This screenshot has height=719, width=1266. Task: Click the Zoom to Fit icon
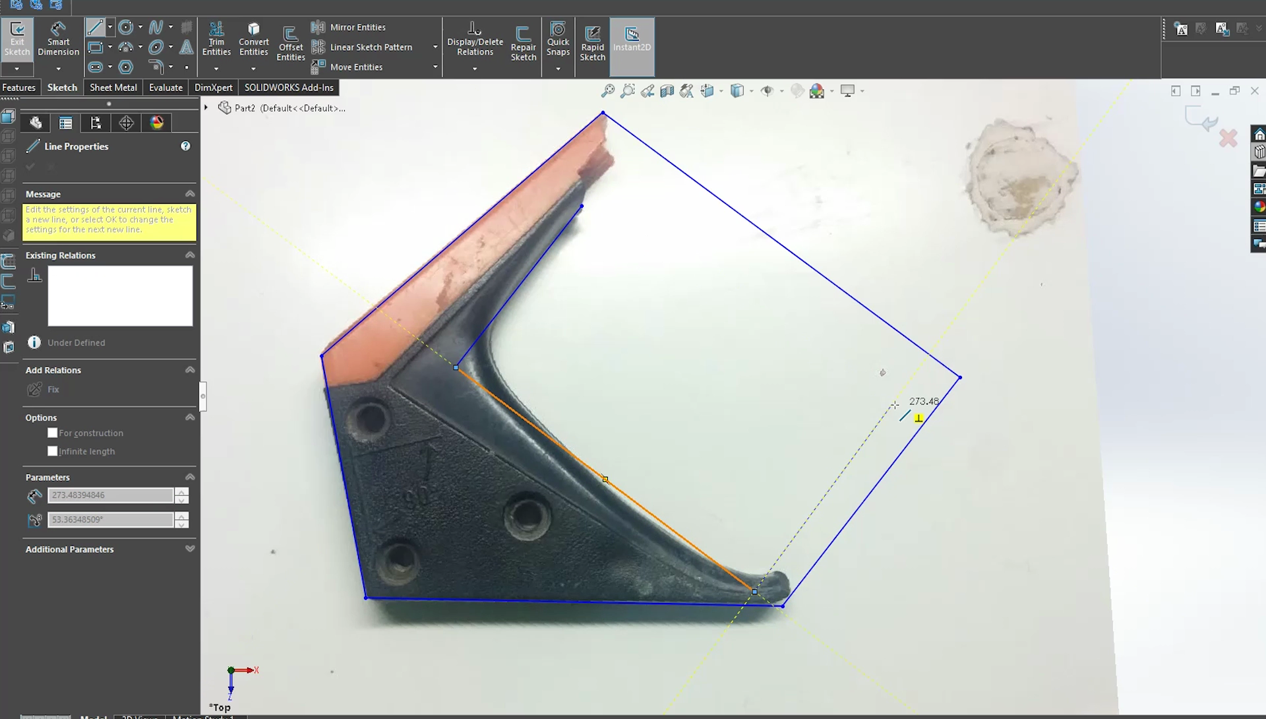(608, 91)
